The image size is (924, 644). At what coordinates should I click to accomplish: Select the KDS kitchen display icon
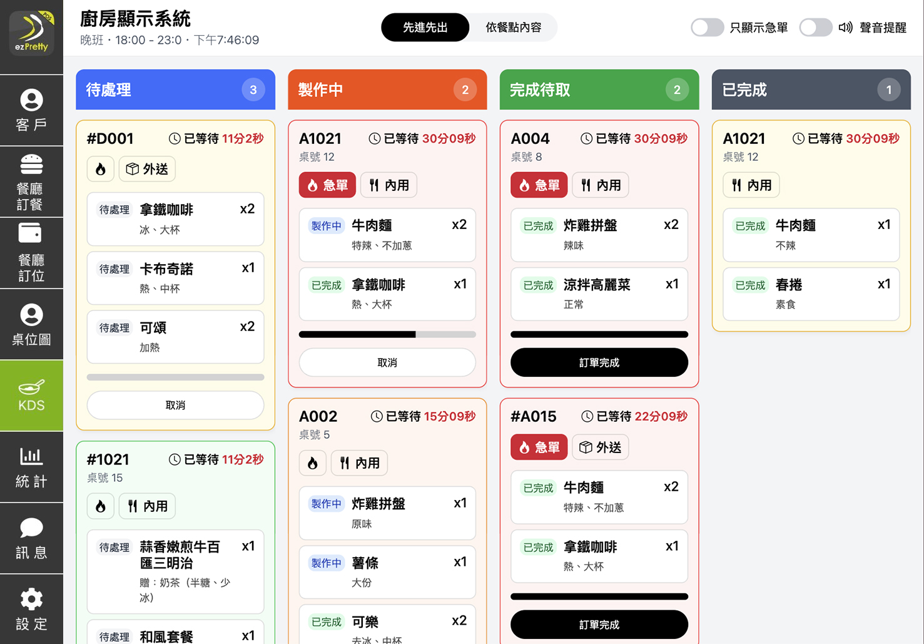click(31, 395)
